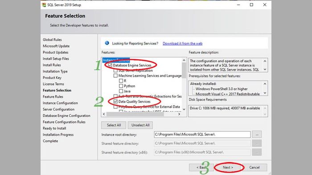The width and height of the screenshot is (312, 175).
Task: Click the Instance root directory text field
Action: click(202, 135)
